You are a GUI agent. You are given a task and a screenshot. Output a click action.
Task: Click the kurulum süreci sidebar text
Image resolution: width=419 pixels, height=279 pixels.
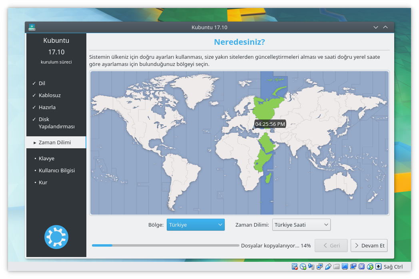[x=56, y=62]
